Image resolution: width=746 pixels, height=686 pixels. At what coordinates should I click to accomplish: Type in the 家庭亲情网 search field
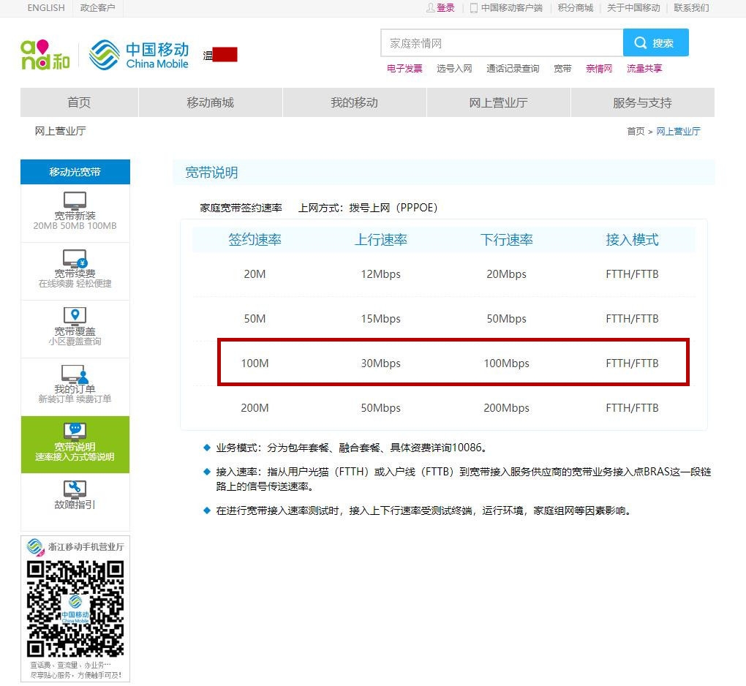coord(501,43)
